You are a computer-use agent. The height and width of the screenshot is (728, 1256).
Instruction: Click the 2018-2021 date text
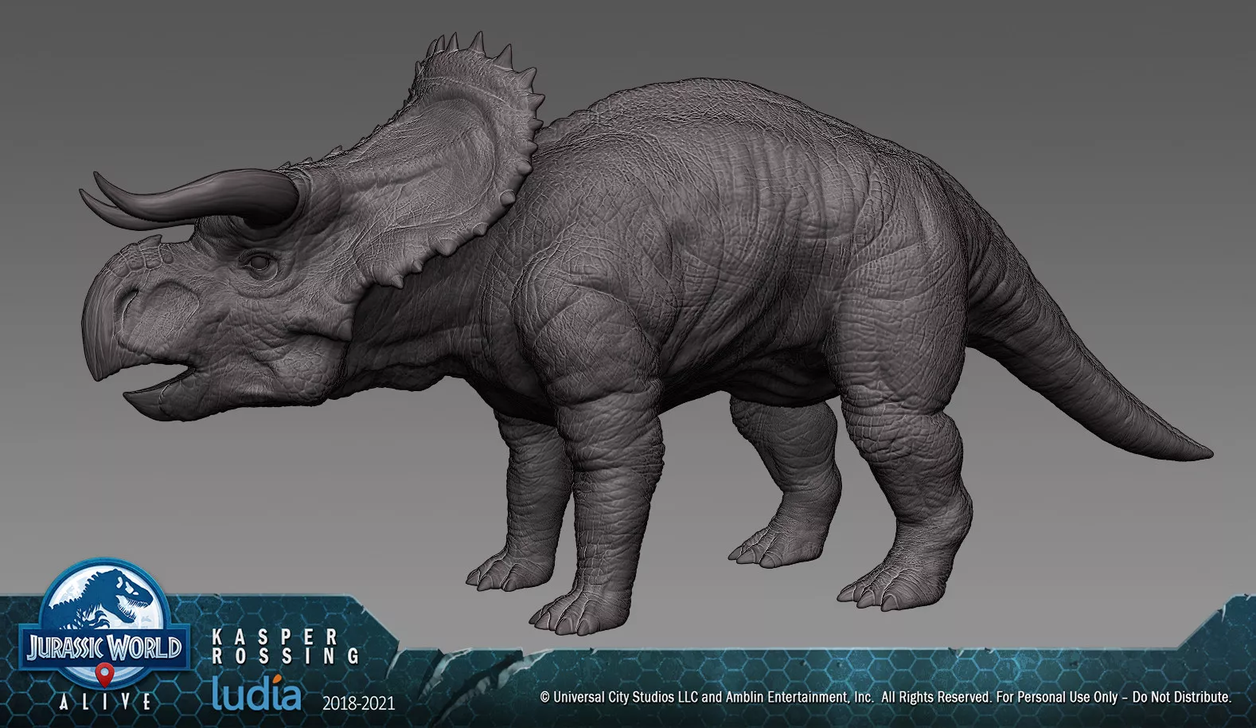(x=358, y=703)
